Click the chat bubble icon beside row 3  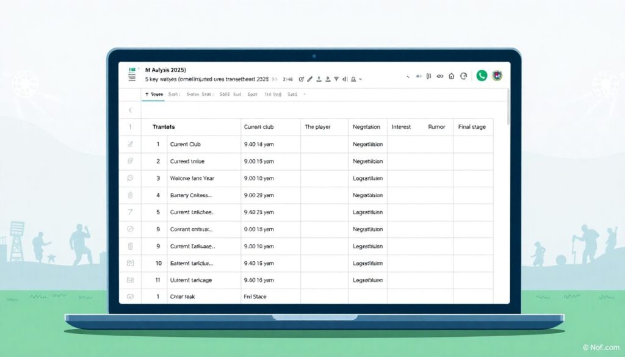(x=129, y=179)
